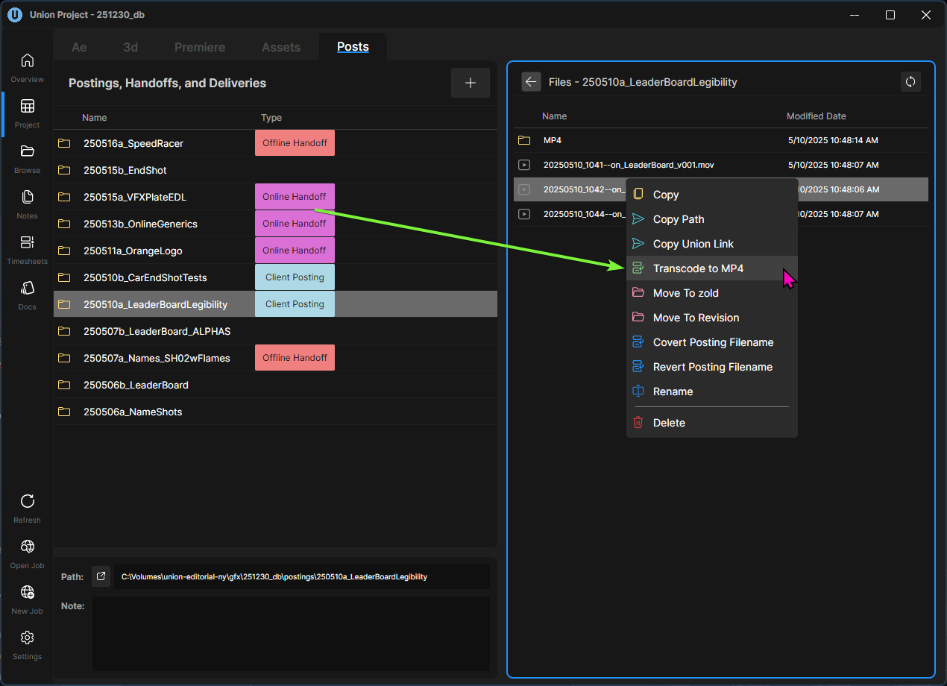Select the 250510a_LeaderBoardLegibility posting
Screen dimensions: 947x686
pyautogui.click(x=275, y=304)
